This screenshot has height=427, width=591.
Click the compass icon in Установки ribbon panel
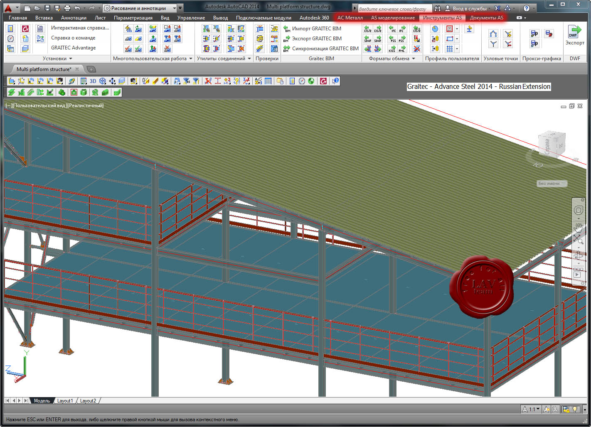[x=11, y=39]
